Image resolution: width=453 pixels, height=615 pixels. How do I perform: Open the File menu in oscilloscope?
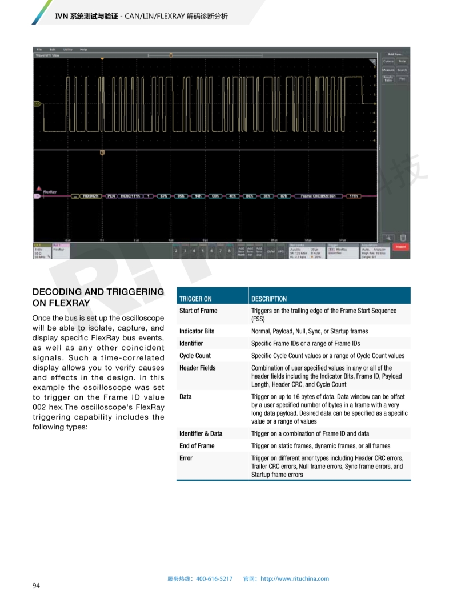pyautogui.click(x=39, y=50)
